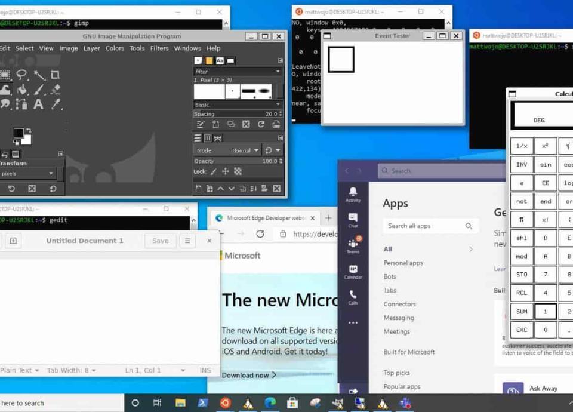Select the Color Picker eyedropper tool
The image size is (573, 412).
tap(56, 104)
